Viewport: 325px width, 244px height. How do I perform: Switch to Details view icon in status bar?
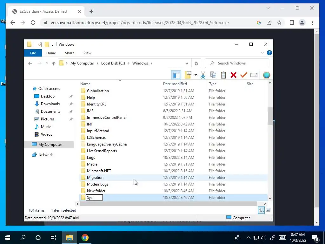coord(261,210)
